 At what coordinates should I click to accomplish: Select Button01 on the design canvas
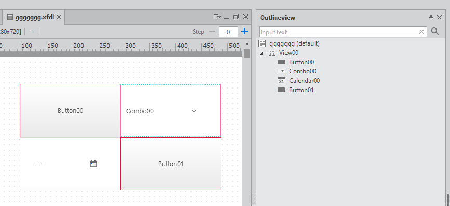tap(171, 164)
